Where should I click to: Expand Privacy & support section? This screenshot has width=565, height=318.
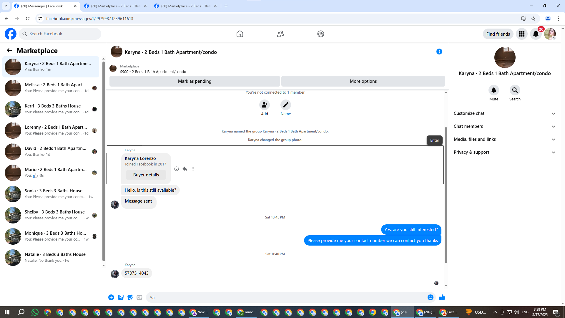click(505, 152)
